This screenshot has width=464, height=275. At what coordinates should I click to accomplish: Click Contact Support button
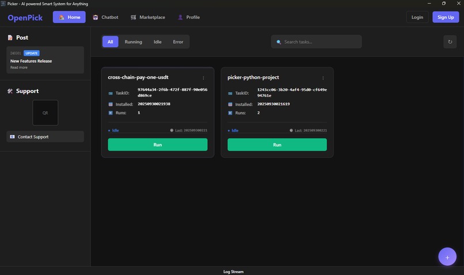[x=45, y=136]
